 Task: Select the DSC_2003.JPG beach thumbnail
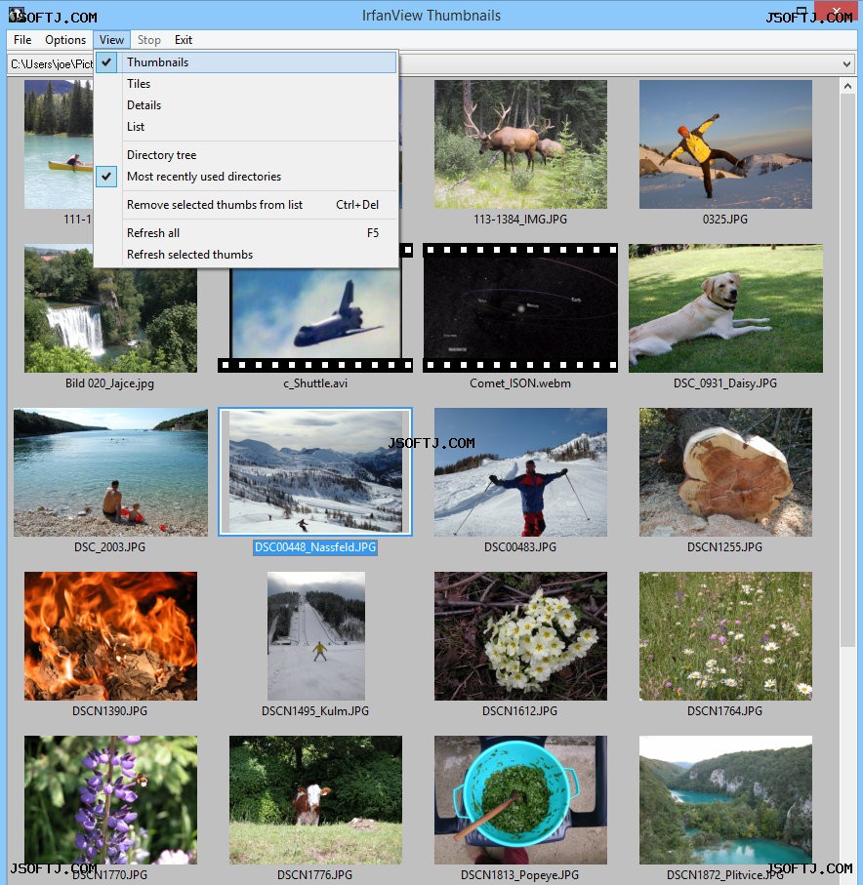[110, 472]
